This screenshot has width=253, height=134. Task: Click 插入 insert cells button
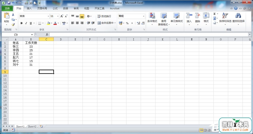coord(189,19)
